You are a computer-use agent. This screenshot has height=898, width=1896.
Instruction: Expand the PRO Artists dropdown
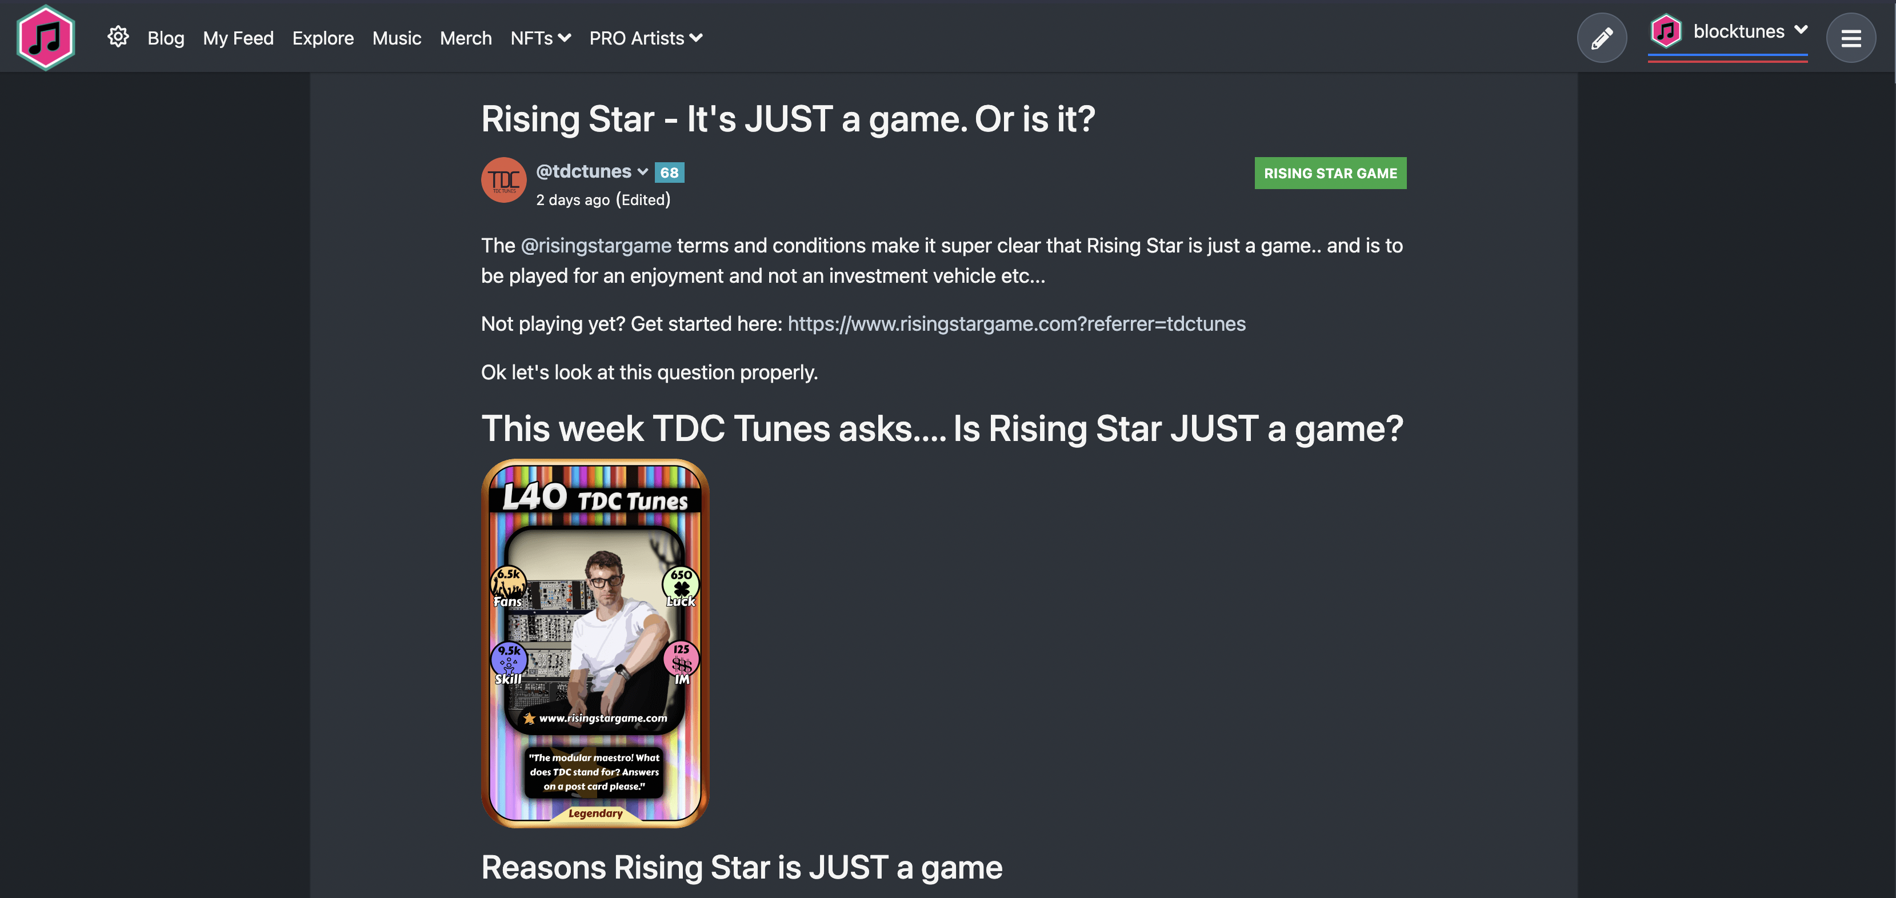coord(646,38)
